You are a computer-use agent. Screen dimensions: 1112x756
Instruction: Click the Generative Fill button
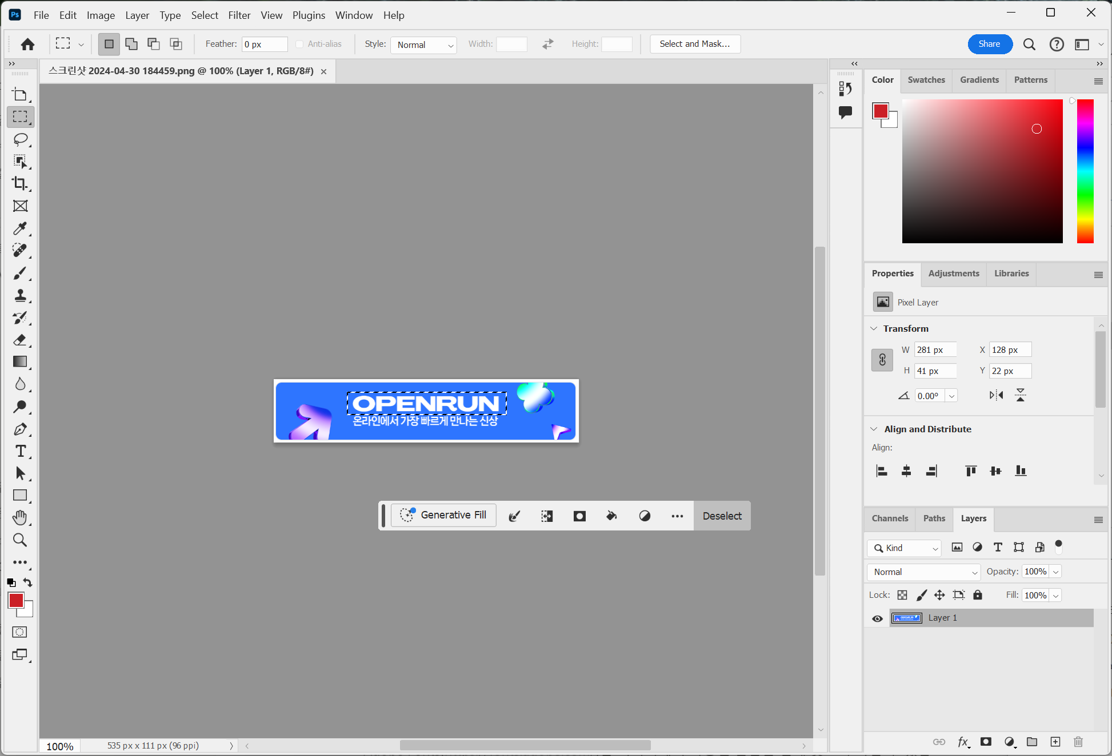443,515
